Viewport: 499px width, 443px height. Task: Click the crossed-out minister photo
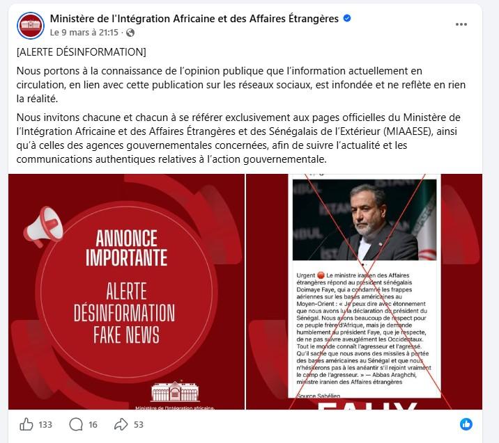pyautogui.click(x=364, y=220)
